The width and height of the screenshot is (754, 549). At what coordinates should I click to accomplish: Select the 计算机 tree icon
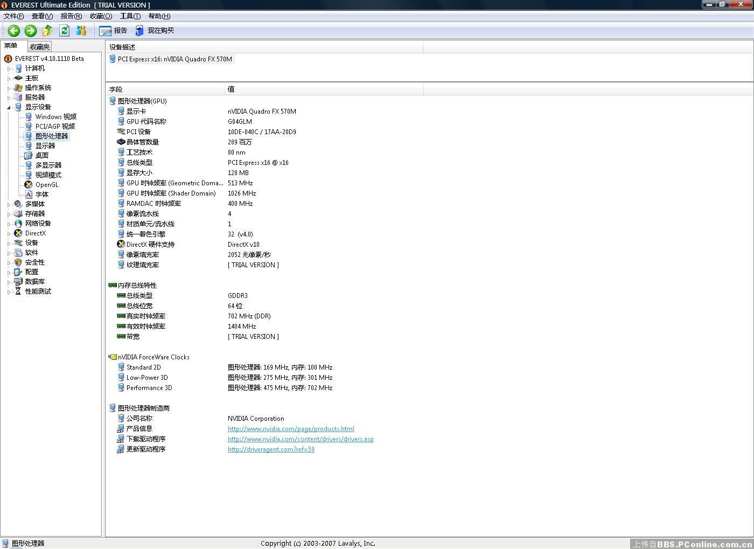click(x=18, y=68)
